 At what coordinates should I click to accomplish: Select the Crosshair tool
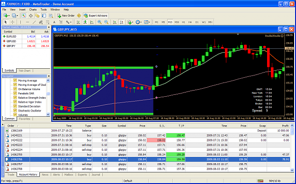[x=12, y=22]
